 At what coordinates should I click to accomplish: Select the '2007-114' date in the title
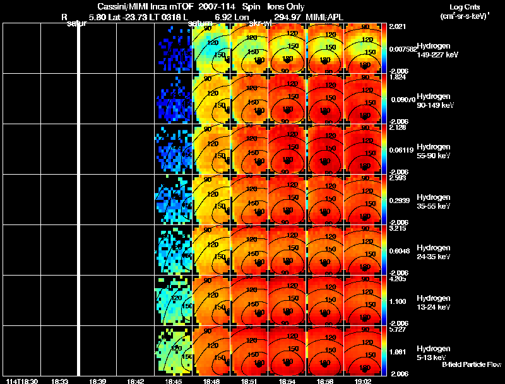point(218,7)
